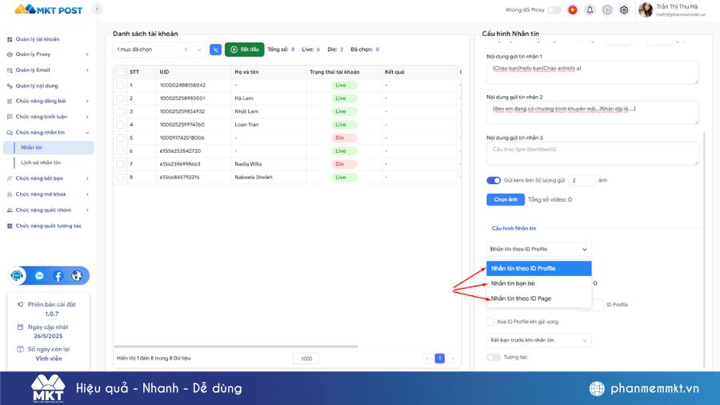Open the Vietnam flag language selector
The width and height of the screenshot is (720, 405).
click(573, 10)
